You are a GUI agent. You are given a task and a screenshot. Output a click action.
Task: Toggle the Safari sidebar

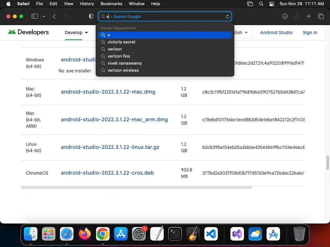(x=34, y=16)
